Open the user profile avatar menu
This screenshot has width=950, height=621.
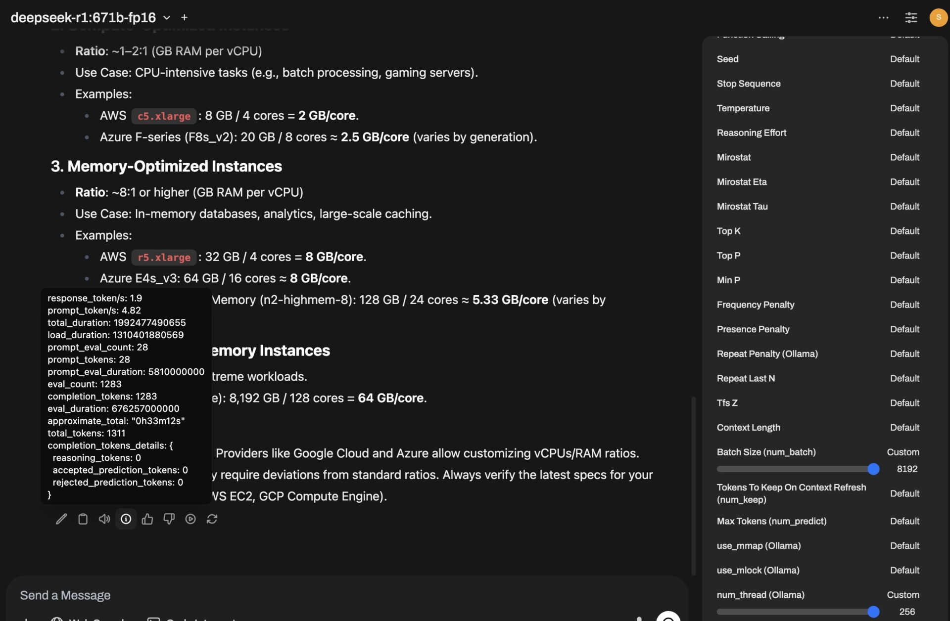tap(938, 17)
